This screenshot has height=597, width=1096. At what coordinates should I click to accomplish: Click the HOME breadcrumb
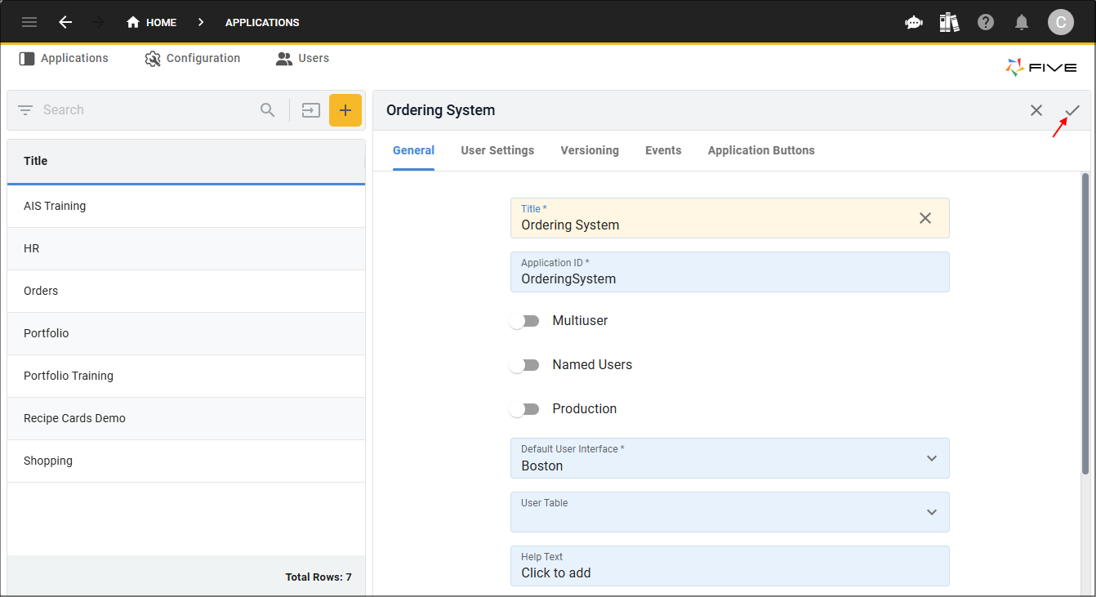tap(151, 22)
